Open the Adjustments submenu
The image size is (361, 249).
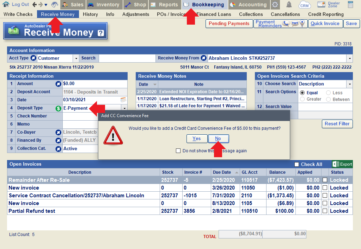(136, 14)
